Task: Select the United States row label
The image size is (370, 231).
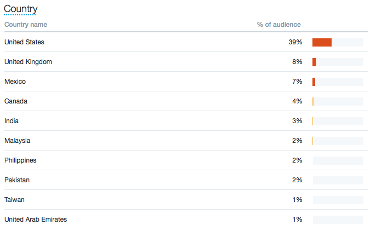Action: tap(24, 42)
